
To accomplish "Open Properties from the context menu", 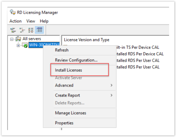I will 64,123.
